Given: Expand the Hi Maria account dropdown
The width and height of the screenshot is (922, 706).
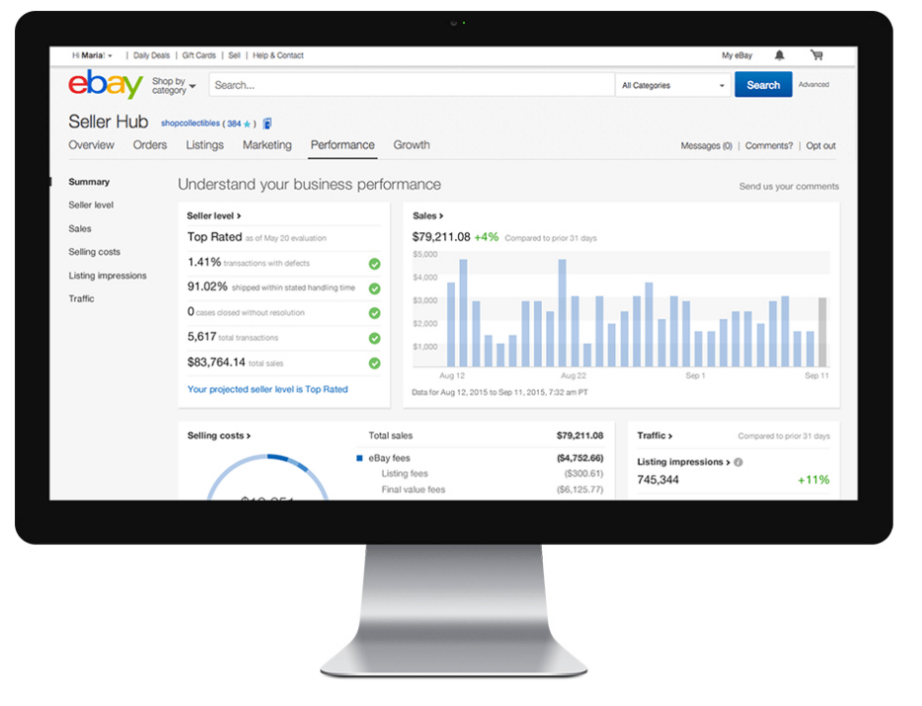Looking at the screenshot, I should (x=92, y=56).
